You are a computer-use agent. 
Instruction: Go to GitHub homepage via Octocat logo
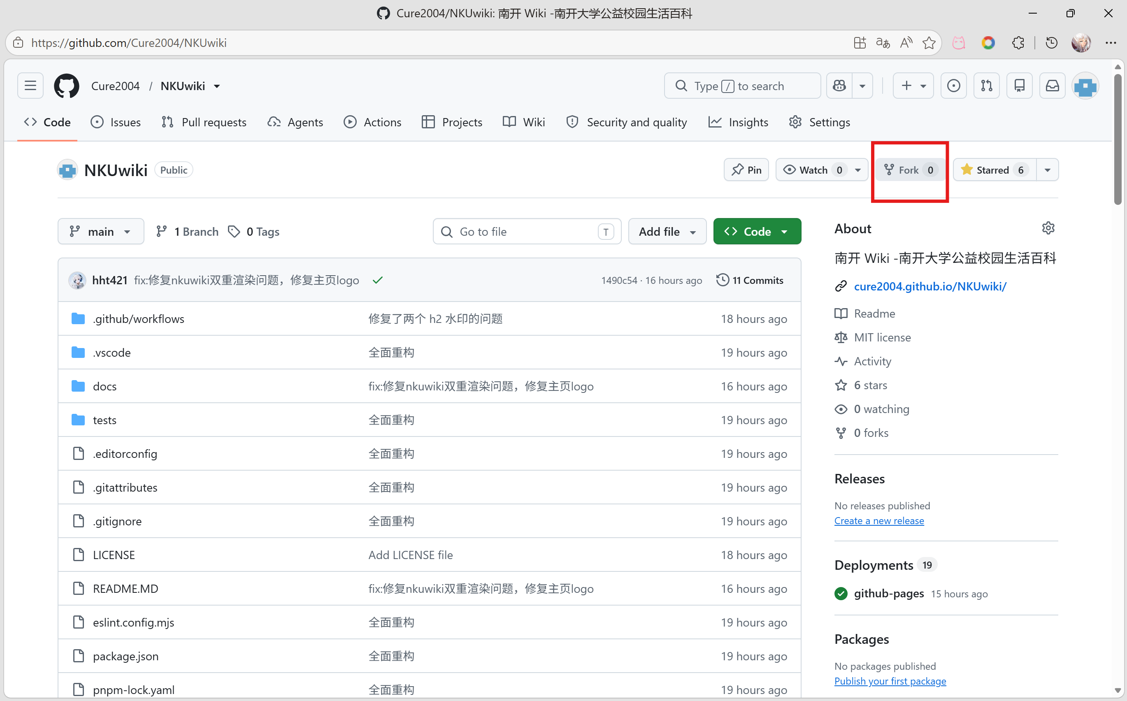coord(66,86)
